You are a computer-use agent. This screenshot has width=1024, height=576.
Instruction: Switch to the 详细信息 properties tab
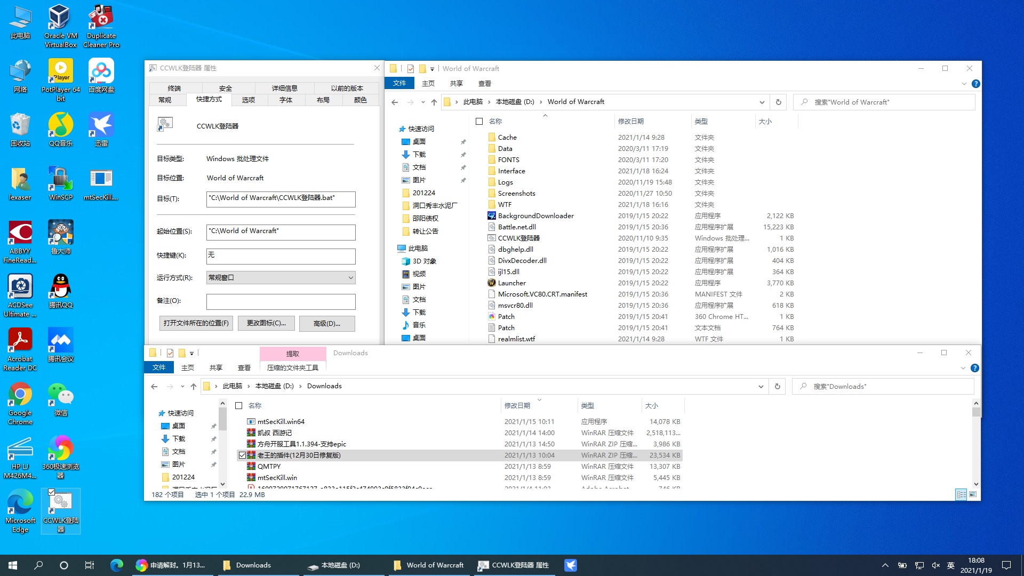point(285,88)
